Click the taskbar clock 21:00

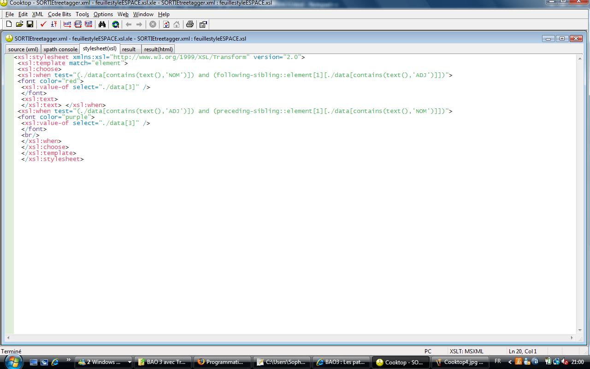[578, 362]
